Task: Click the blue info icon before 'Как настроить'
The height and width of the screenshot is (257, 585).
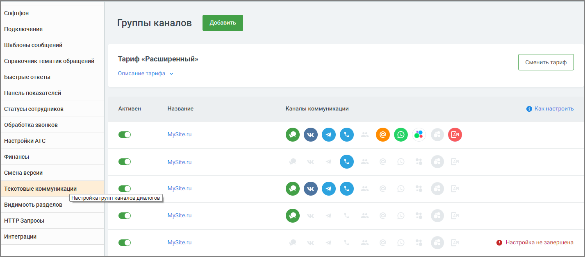Action: pyautogui.click(x=529, y=109)
